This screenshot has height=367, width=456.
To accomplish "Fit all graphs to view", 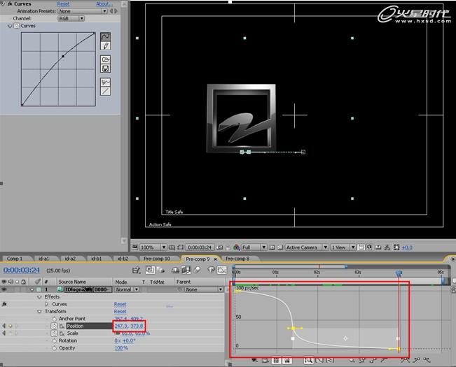I will (x=330, y=360).
